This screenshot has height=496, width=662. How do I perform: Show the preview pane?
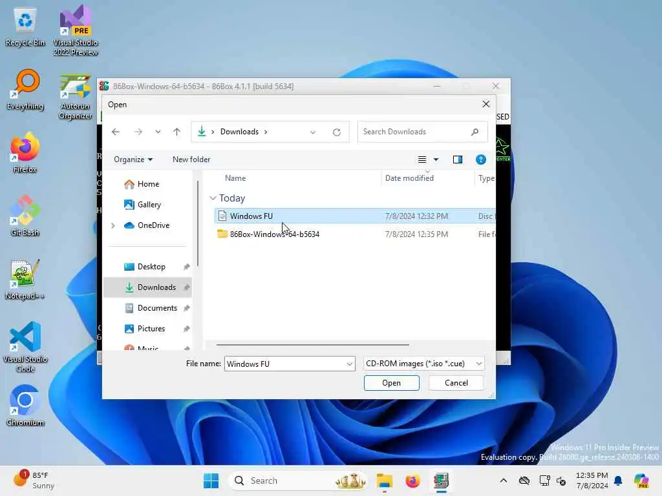[x=458, y=160]
